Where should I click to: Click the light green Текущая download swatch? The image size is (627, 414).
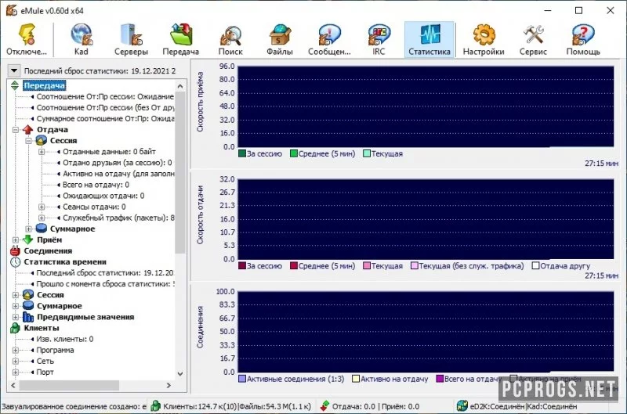click(x=366, y=153)
